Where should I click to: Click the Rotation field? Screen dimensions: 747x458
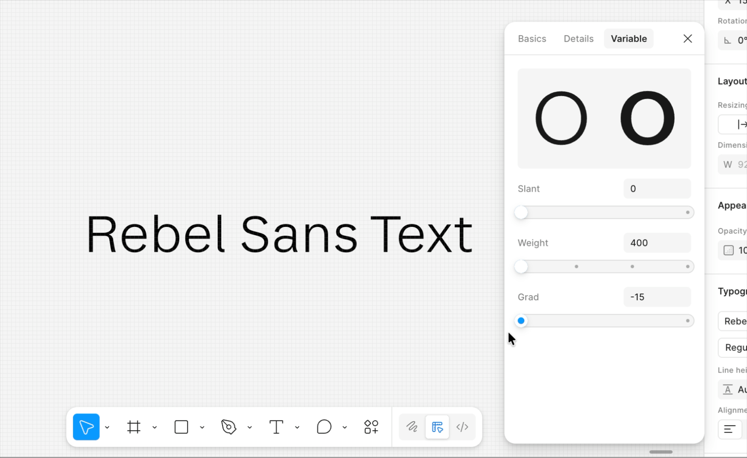coord(732,40)
